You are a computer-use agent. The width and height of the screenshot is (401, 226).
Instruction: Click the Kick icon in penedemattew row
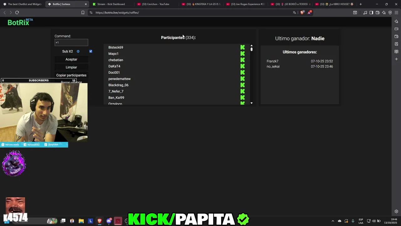tap(242, 79)
